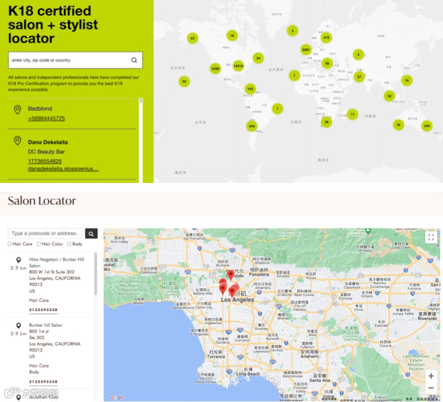Image resolution: width=443 pixels, height=402 pixels.
Task: Open Nike Nagatani / Bunker Hill Salon listing
Action: coord(57,263)
